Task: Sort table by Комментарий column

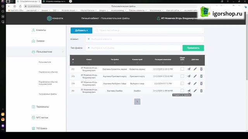Action: pyautogui.click(x=137, y=63)
